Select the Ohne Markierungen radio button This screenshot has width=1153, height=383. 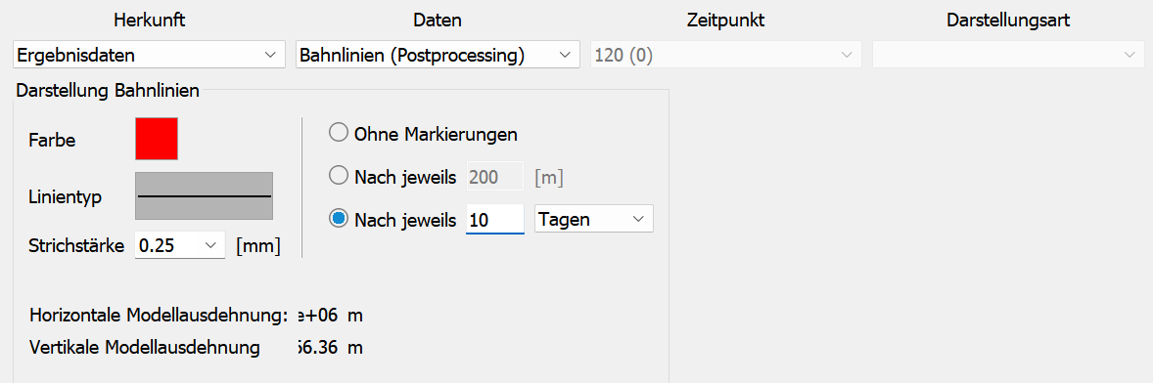click(x=339, y=134)
